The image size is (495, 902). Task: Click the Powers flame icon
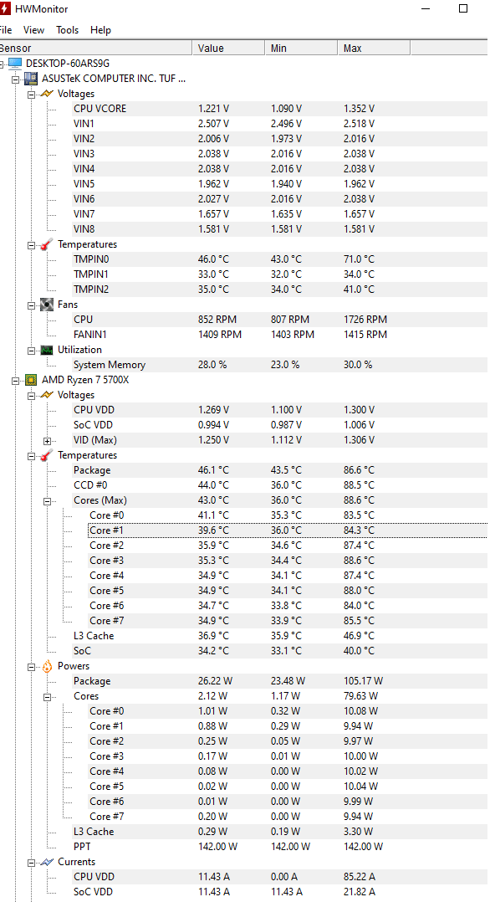tap(47, 666)
